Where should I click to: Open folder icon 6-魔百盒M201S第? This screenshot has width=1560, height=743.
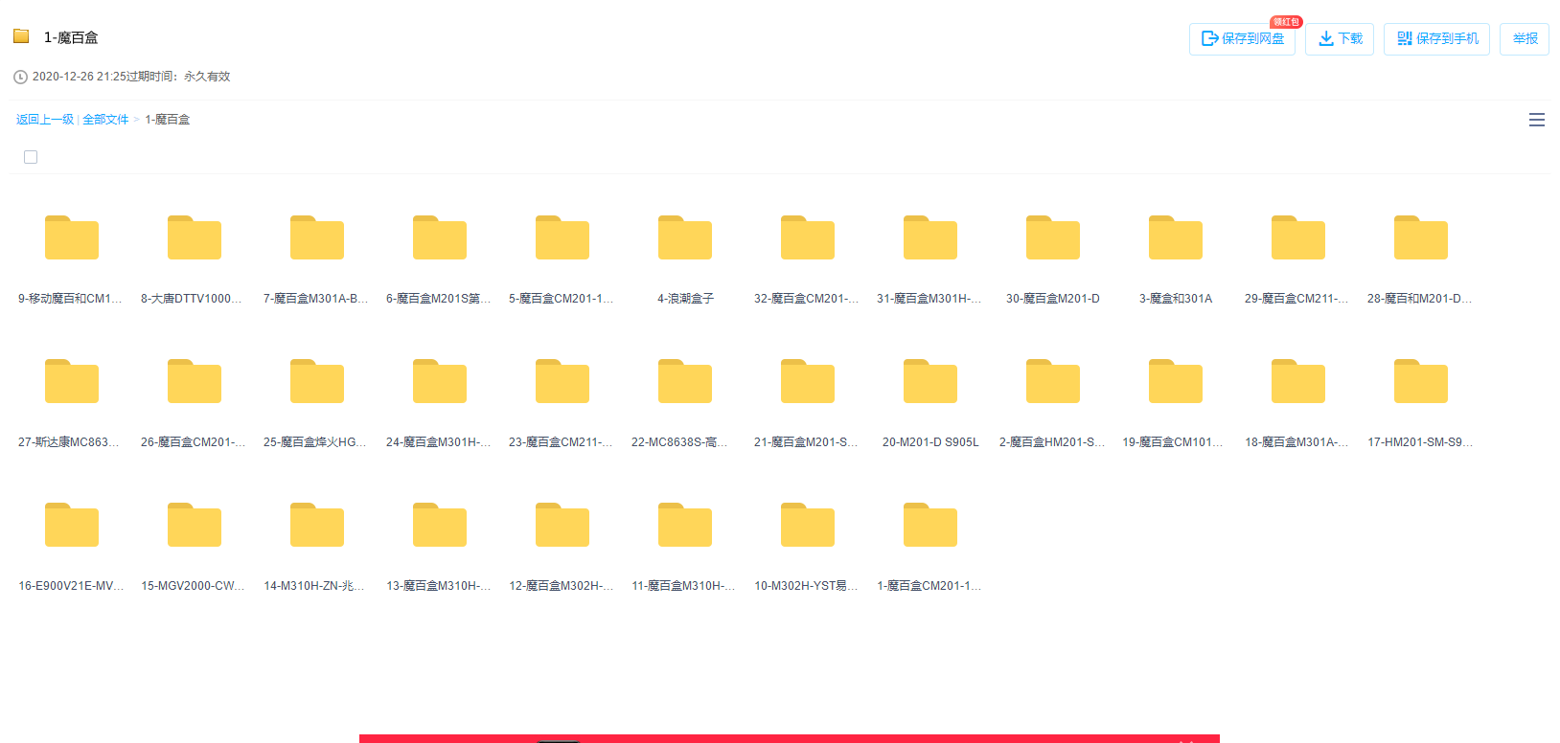click(440, 237)
